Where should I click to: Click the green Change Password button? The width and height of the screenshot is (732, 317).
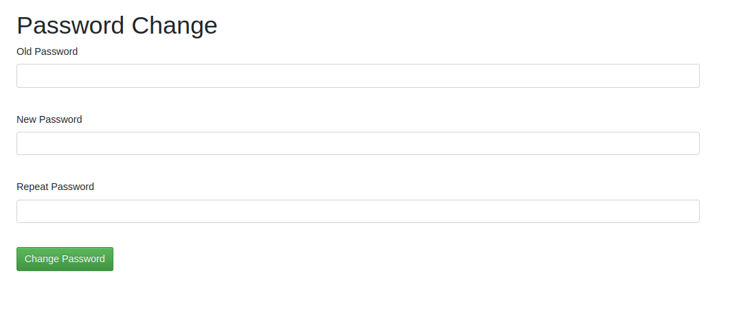click(65, 259)
